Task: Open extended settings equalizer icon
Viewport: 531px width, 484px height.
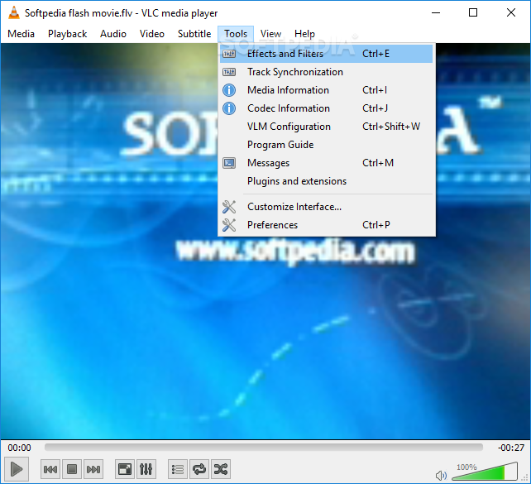Action: tap(146, 469)
